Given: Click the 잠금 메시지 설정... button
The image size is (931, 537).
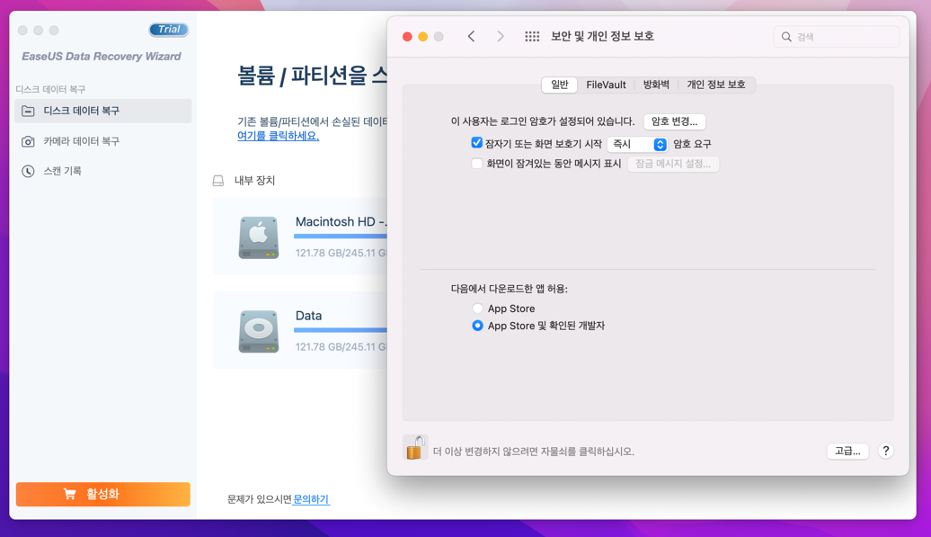Looking at the screenshot, I should [673, 164].
